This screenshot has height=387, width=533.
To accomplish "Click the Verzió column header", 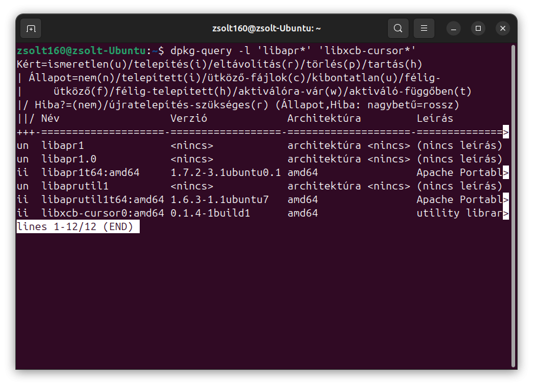I will [188, 119].
